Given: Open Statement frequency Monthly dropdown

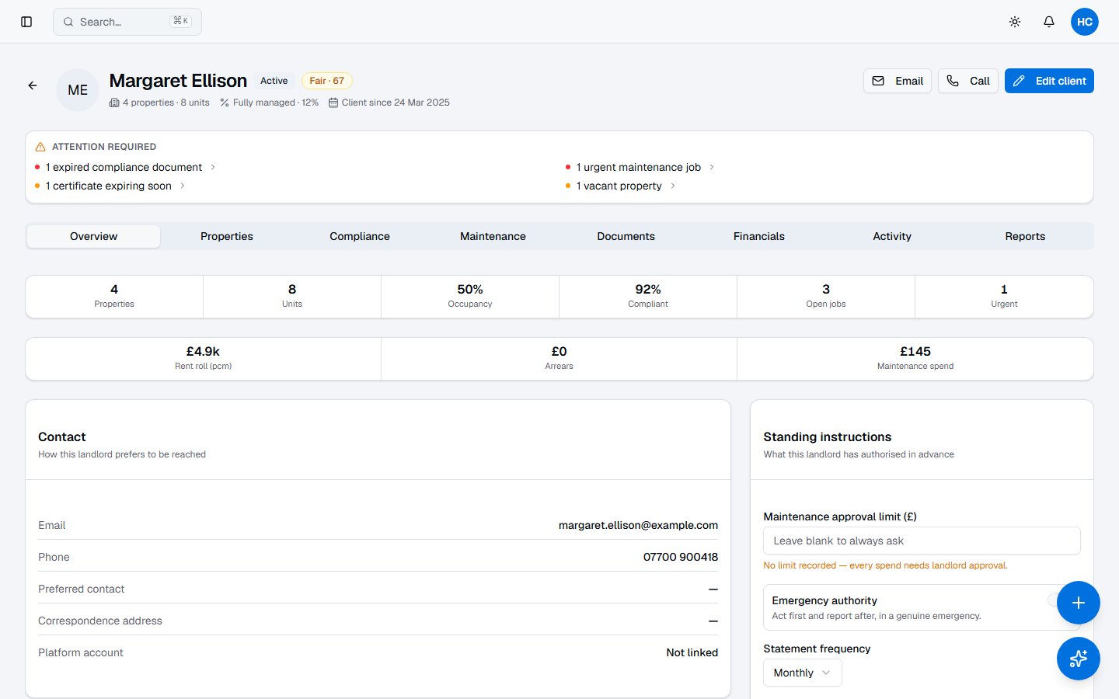Looking at the screenshot, I should click(x=803, y=673).
